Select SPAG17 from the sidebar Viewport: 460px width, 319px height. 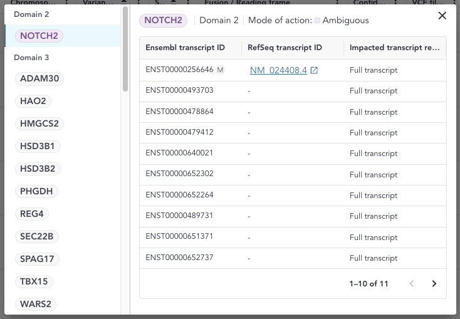[37, 259]
